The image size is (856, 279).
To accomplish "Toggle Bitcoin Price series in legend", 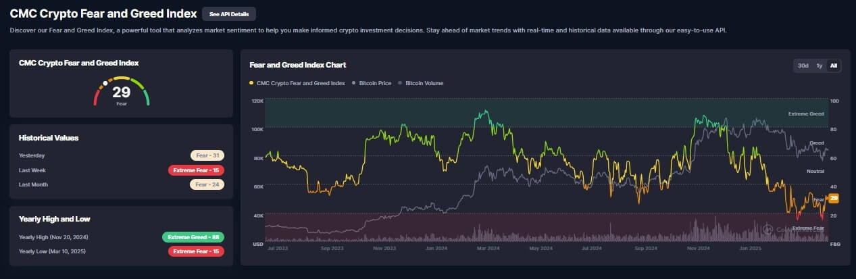I will [x=372, y=83].
